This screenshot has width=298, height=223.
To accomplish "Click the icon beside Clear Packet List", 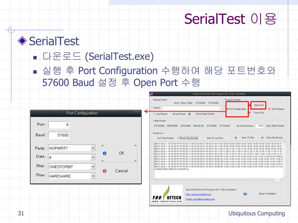I will (x=262, y=138).
